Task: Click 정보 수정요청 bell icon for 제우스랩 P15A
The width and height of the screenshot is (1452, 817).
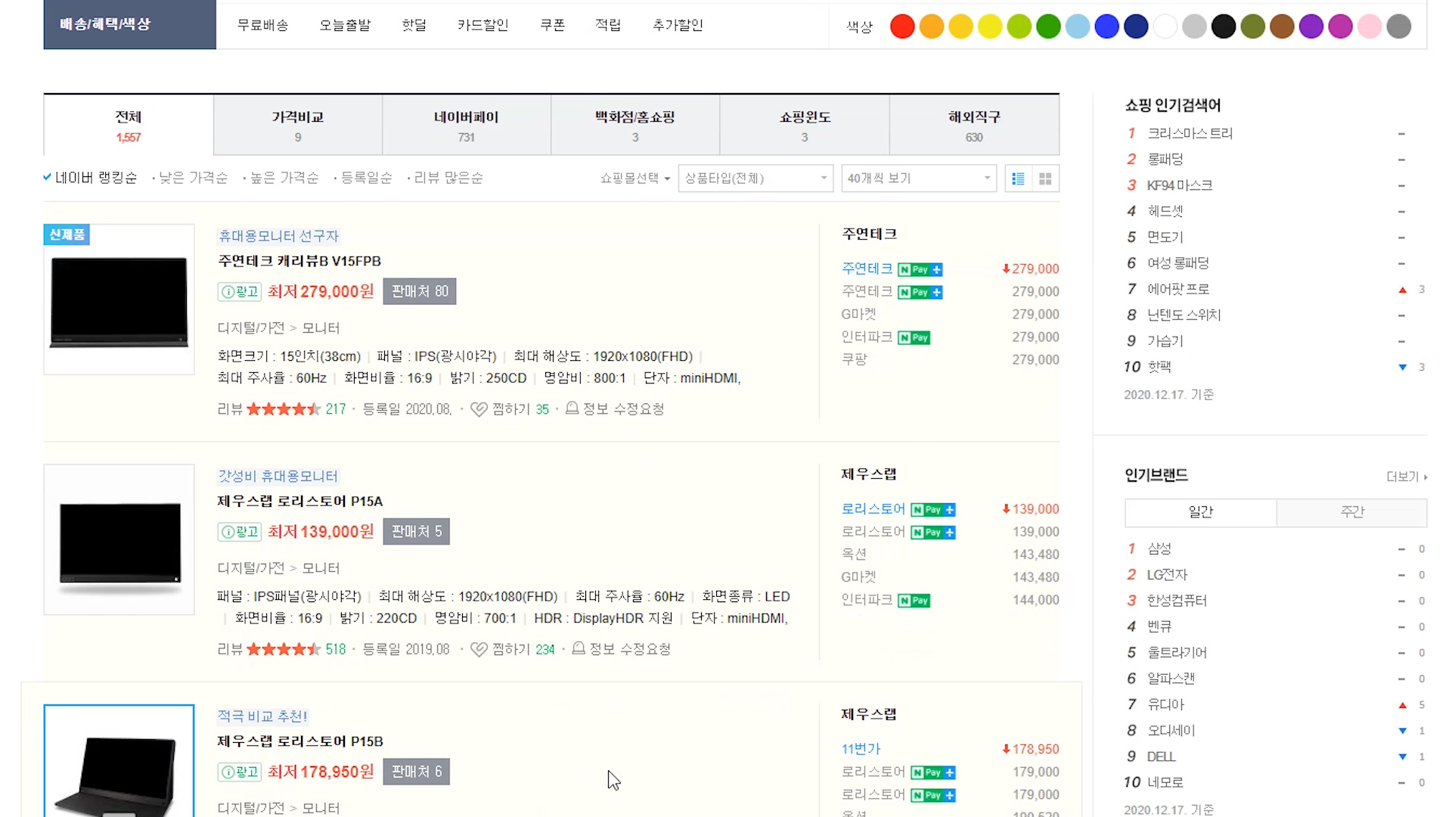Action: [x=579, y=649]
